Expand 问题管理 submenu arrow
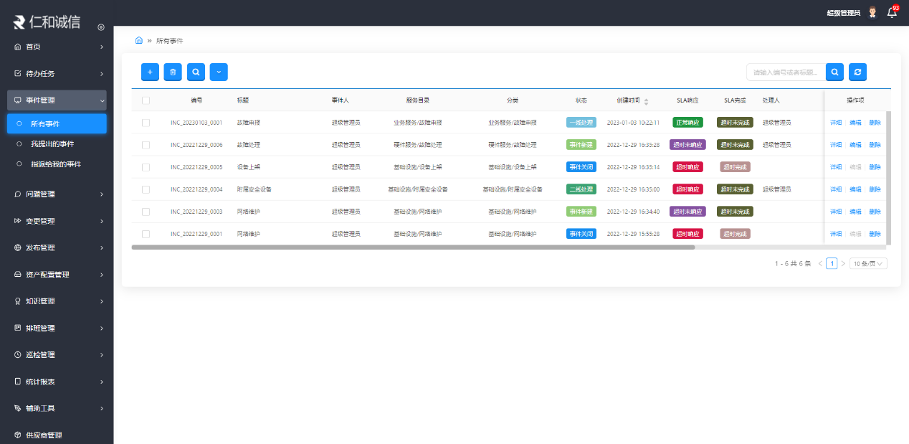 coord(102,194)
